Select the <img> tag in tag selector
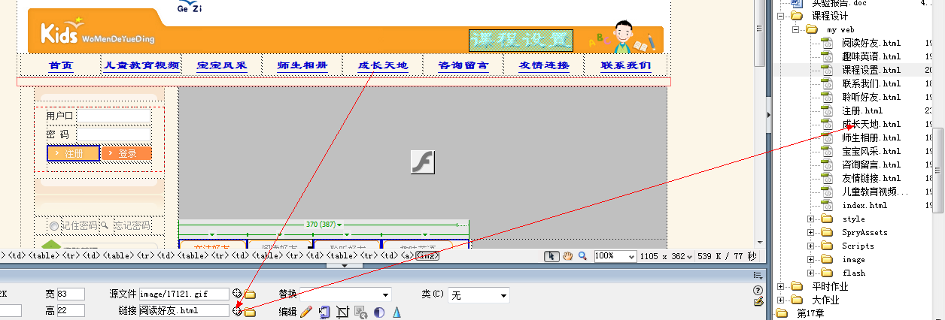945x320 pixels. pyautogui.click(x=428, y=256)
